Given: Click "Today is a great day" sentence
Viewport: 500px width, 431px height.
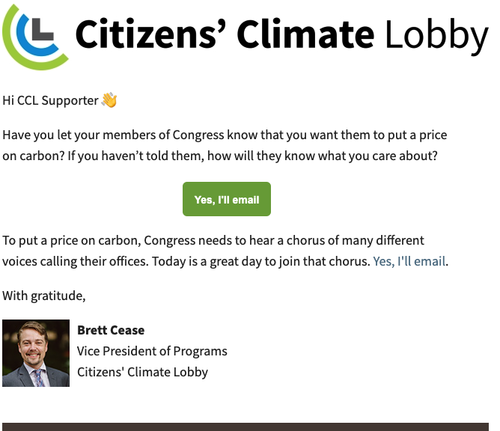Looking at the screenshot, I should (260, 261).
